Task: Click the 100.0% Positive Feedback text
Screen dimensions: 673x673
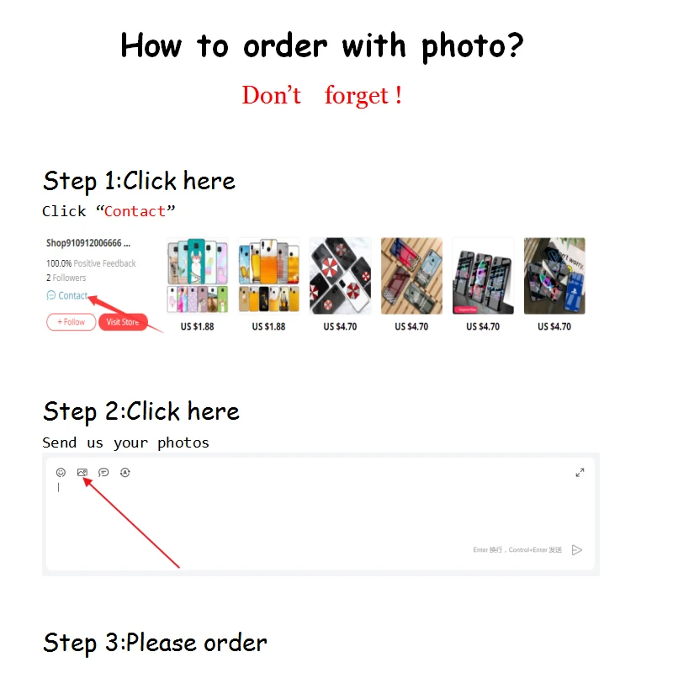Action: pos(91,263)
